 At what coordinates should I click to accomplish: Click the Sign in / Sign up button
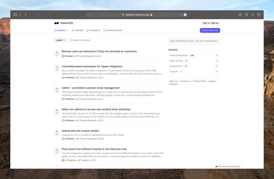[x=210, y=23]
